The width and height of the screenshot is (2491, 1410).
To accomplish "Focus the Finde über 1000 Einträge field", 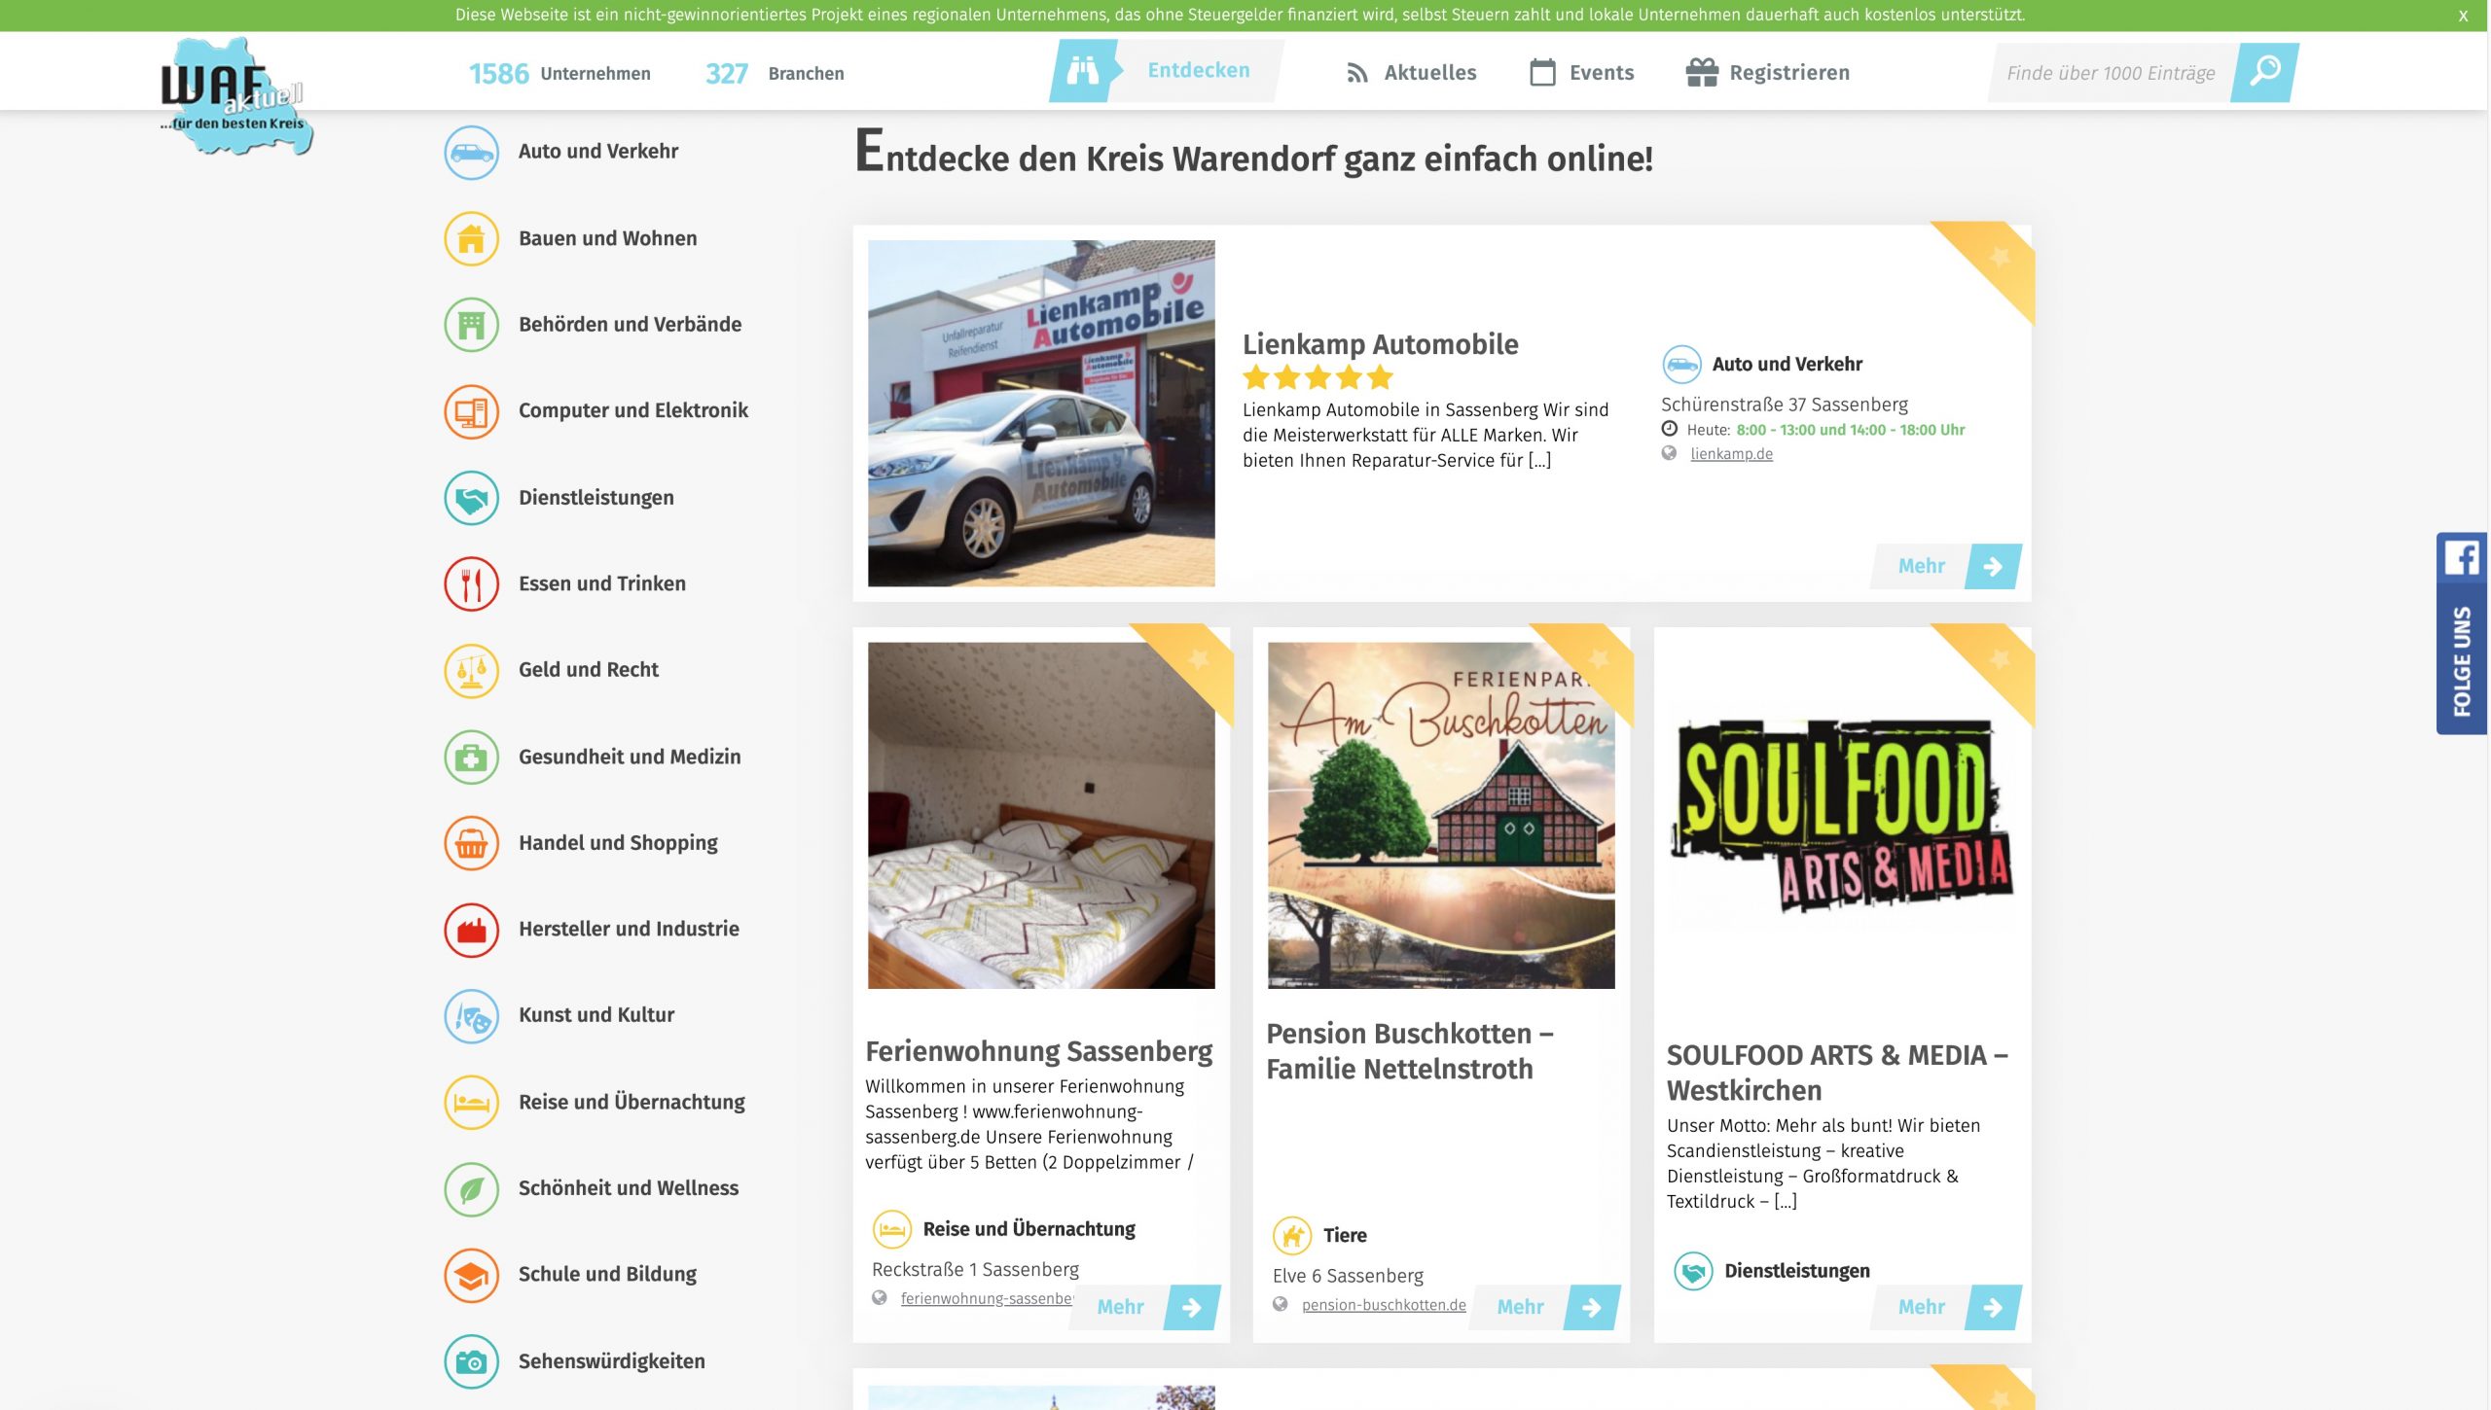I will 2112,73.
